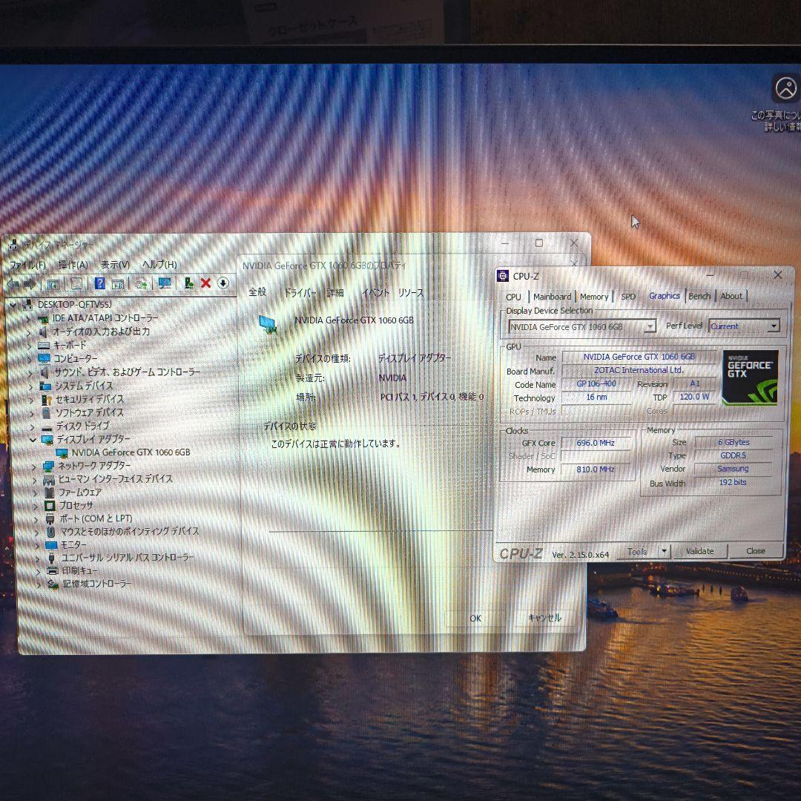Open the ファイル(F) menu
Viewport: 801px width, 801px height.
pos(28,265)
